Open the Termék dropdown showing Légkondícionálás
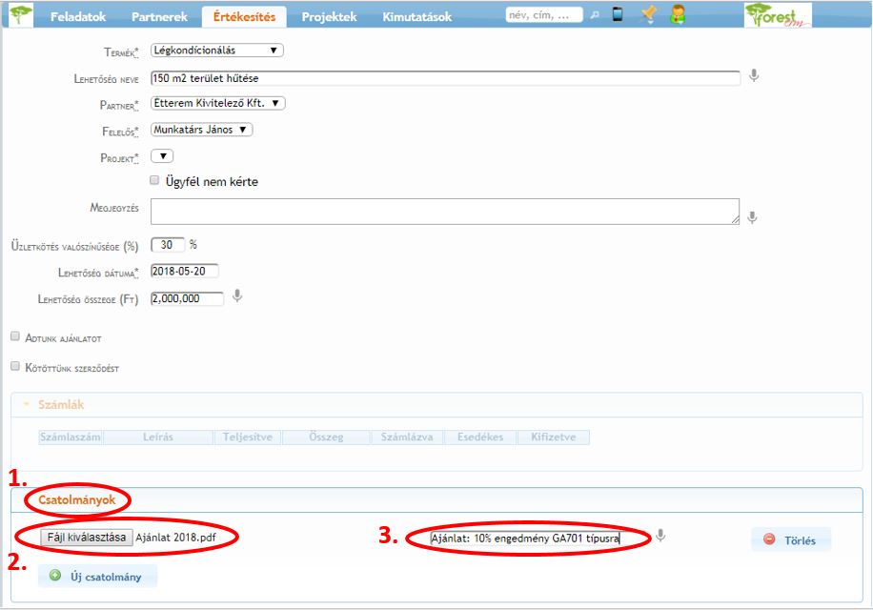The image size is (873, 610). coord(216,51)
